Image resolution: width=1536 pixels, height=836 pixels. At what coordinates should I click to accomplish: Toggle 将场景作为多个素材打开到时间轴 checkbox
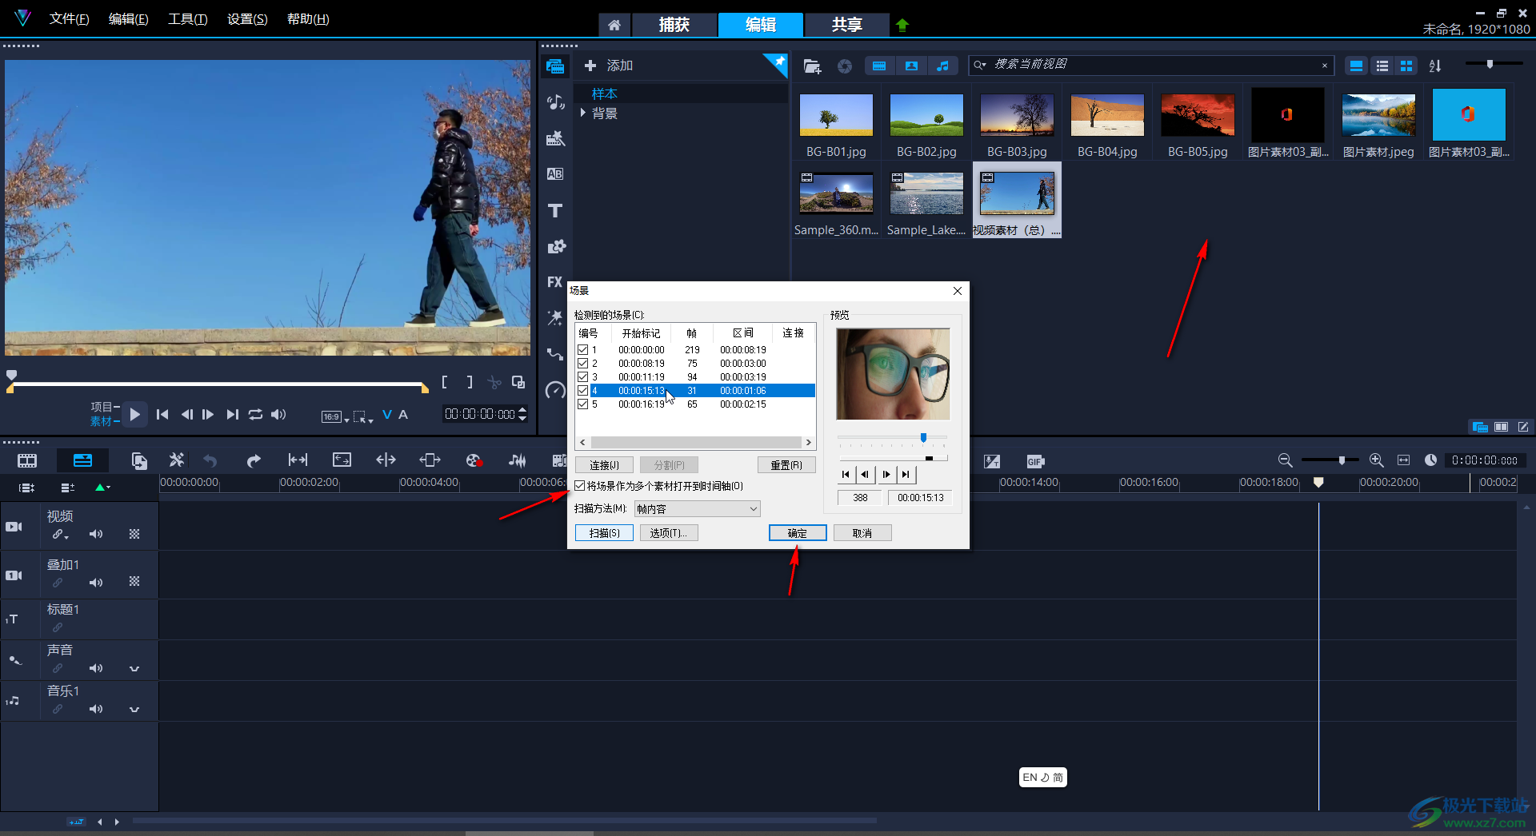[x=580, y=486]
